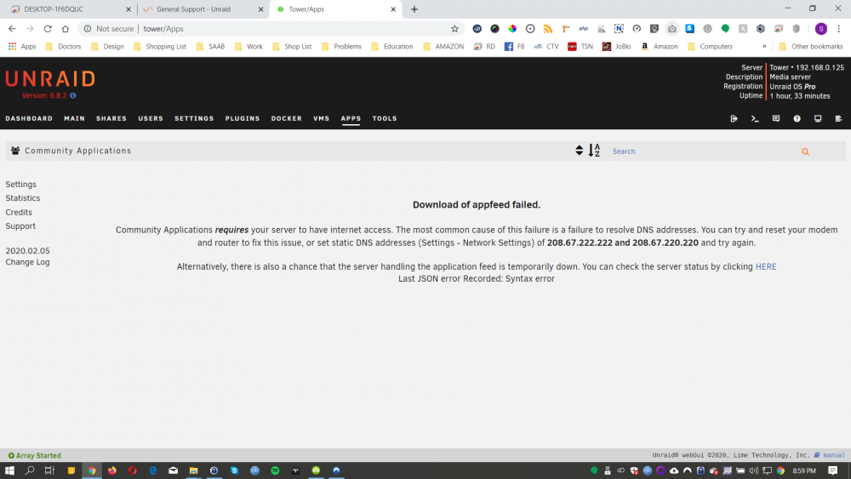Image resolution: width=851 pixels, height=479 pixels.
Task: Click the A-Z sort icon
Action: 595,151
